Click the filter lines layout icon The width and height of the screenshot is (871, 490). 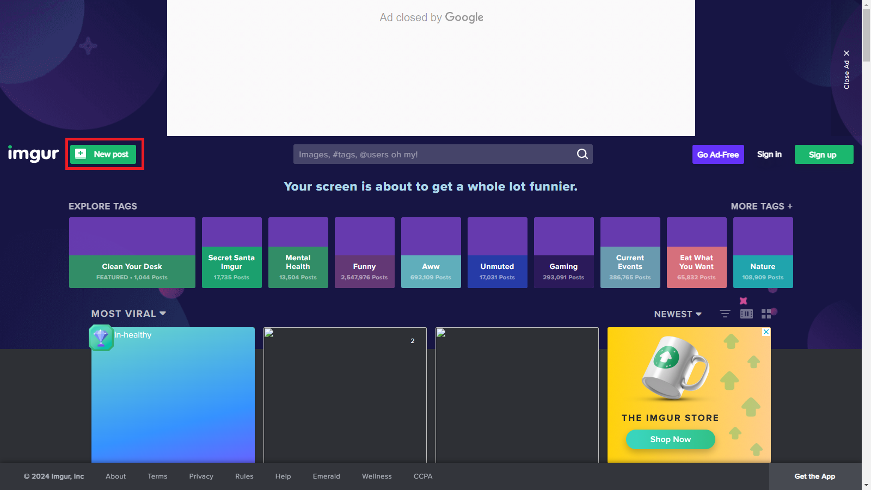pyautogui.click(x=725, y=314)
